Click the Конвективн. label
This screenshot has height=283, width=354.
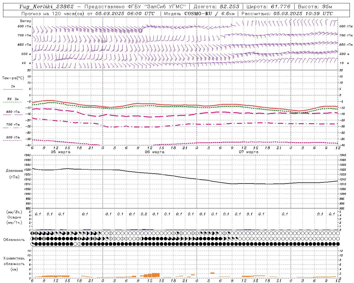(x=14, y=258)
